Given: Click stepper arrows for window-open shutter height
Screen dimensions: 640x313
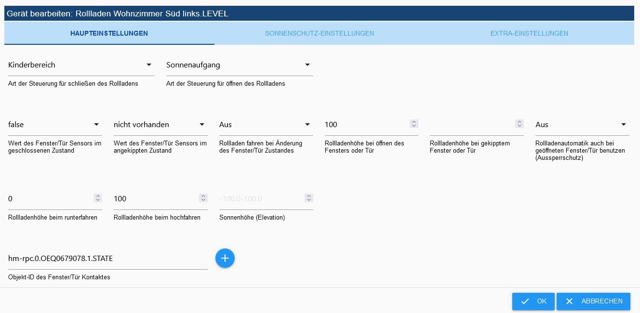Looking at the screenshot, I should click(x=414, y=124).
